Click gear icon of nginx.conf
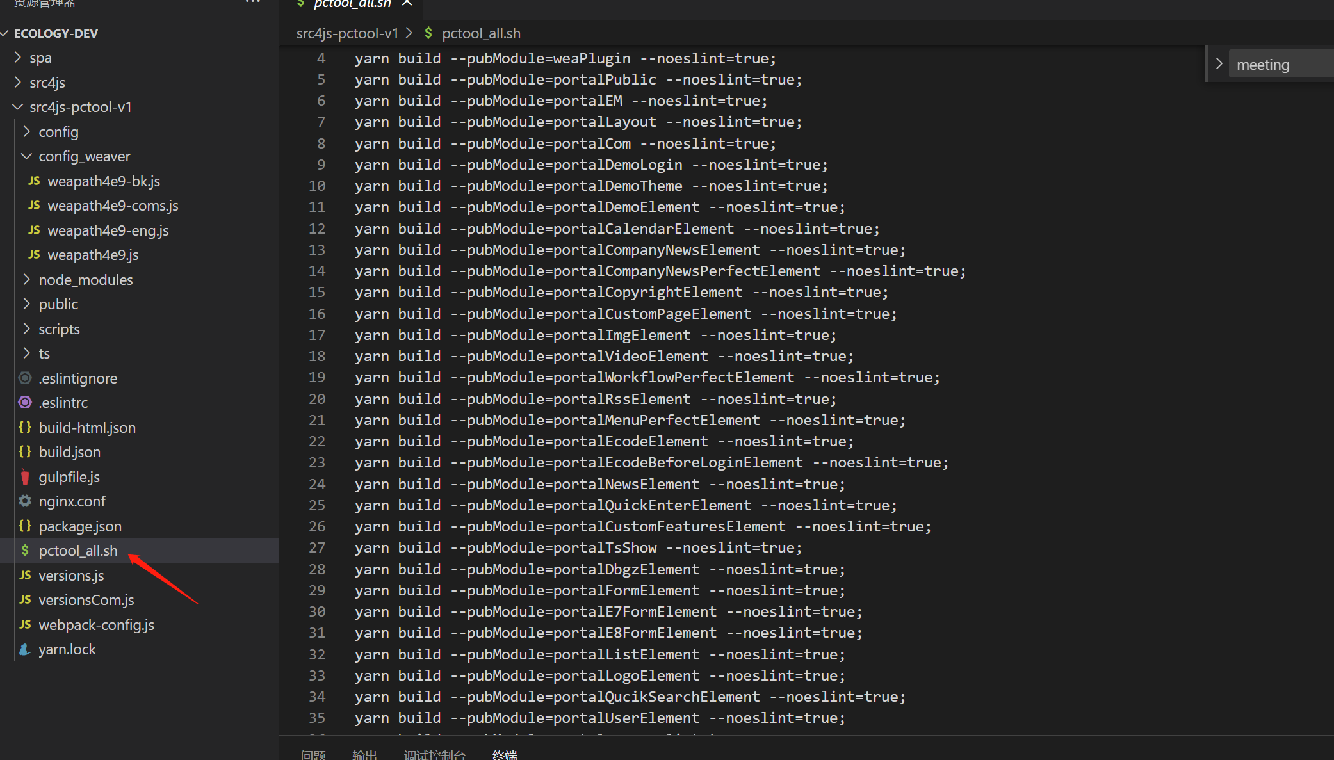Screen dimensions: 1334x760 click(25, 501)
